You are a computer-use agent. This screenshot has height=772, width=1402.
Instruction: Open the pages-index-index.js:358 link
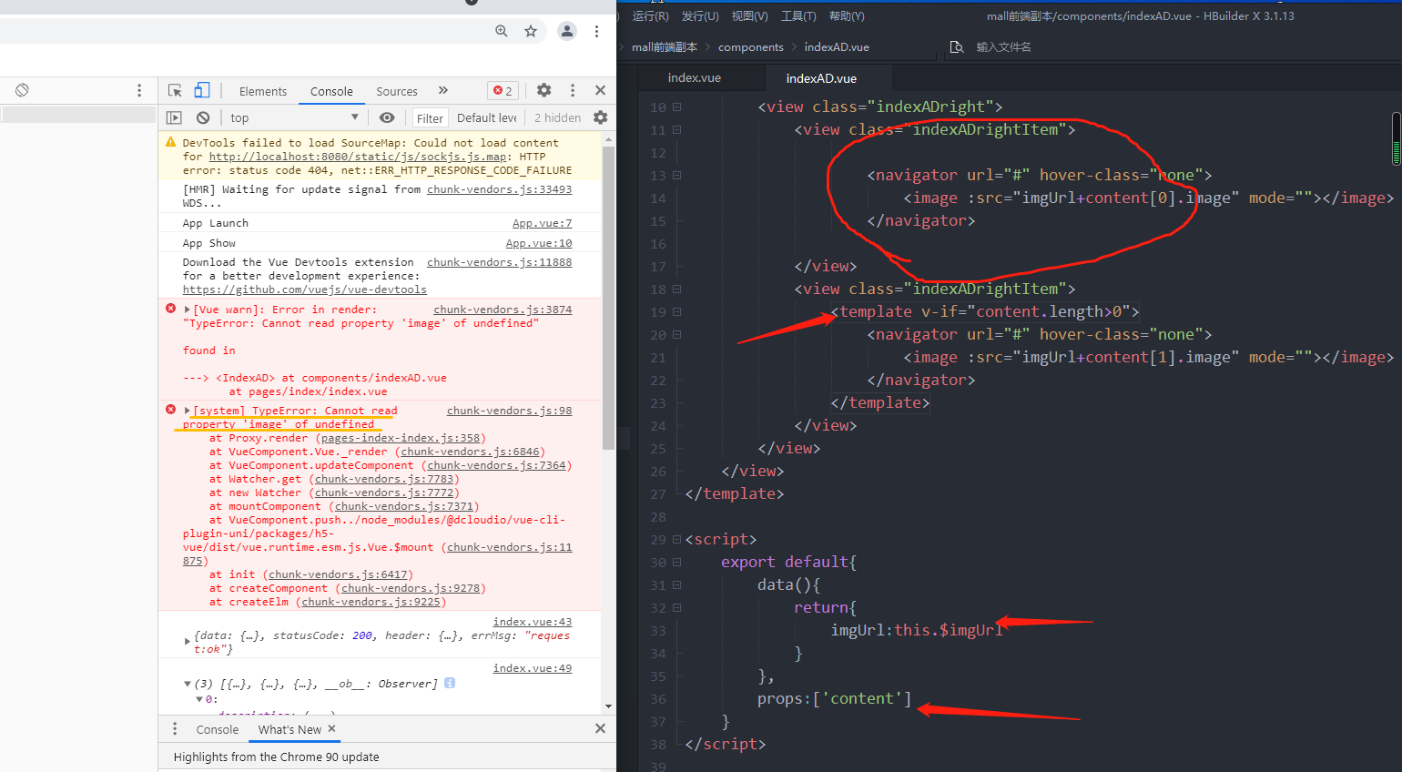pyautogui.click(x=401, y=438)
